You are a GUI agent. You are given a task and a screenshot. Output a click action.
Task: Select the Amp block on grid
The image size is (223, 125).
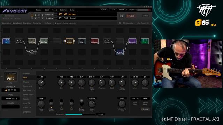pos(69,41)
